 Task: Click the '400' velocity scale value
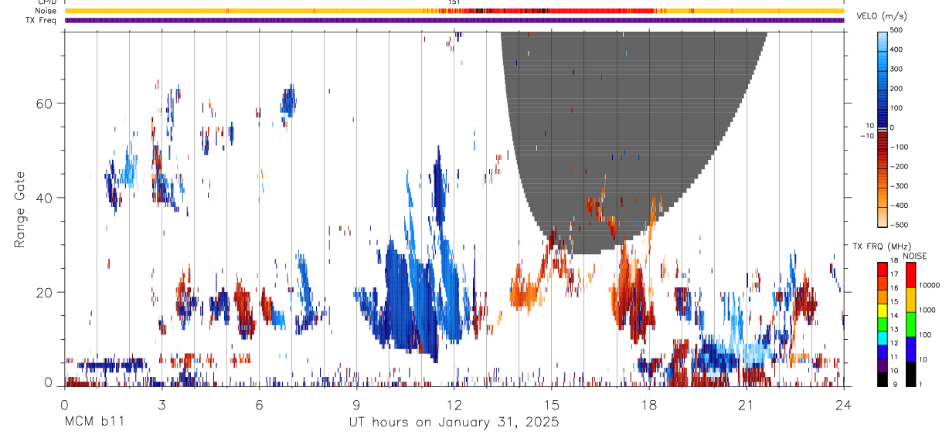(896, 49)
